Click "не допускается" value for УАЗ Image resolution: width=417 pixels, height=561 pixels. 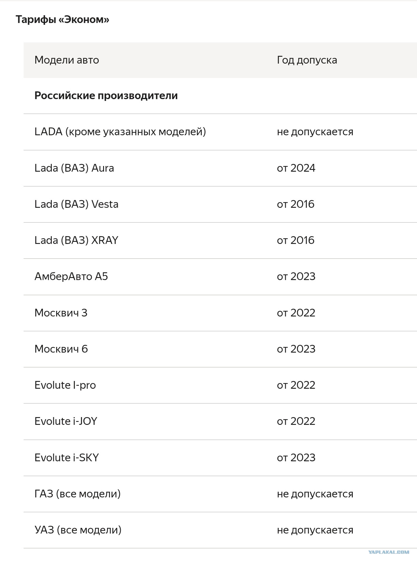(x=315, y=530)
